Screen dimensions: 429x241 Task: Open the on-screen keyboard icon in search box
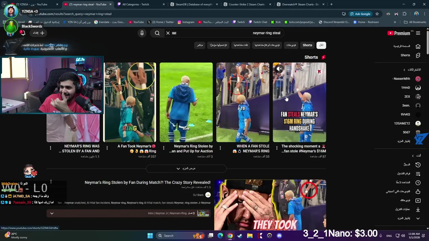(174, 33)
